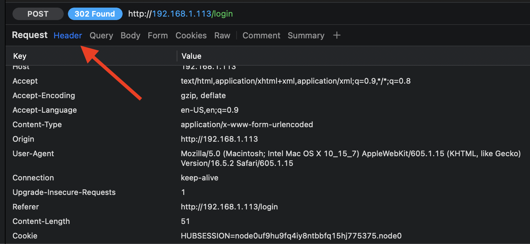Select the Header tab
The image size is (530, 244).
coord(68,35)
